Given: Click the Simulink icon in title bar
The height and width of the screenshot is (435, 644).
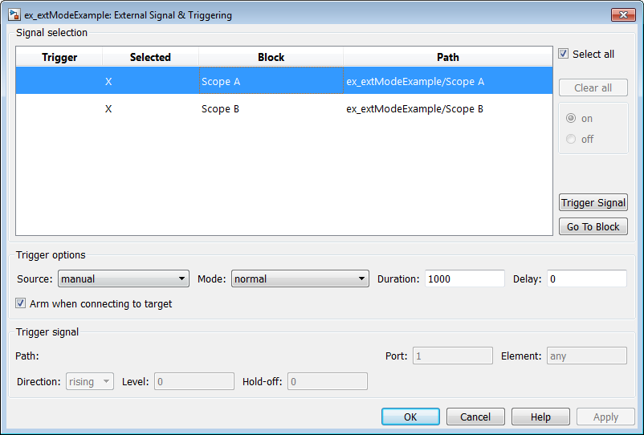Looking at the screenshot, I should (14, 14).
